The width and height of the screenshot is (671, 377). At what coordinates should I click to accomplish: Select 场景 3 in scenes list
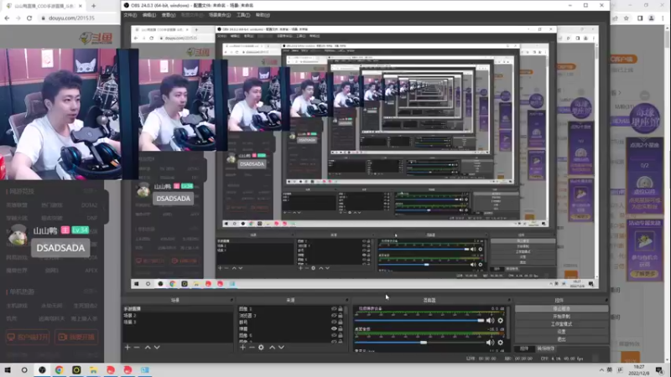click(x=178, y=322)
